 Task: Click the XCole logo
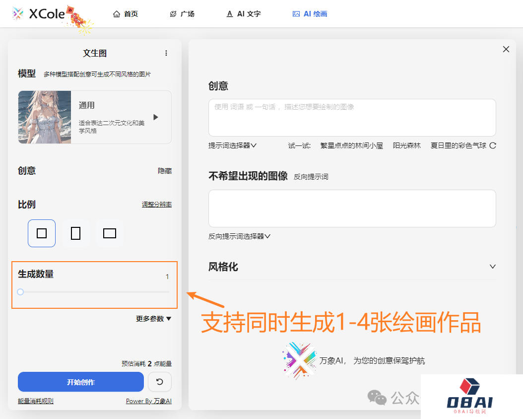click(38, 14)
